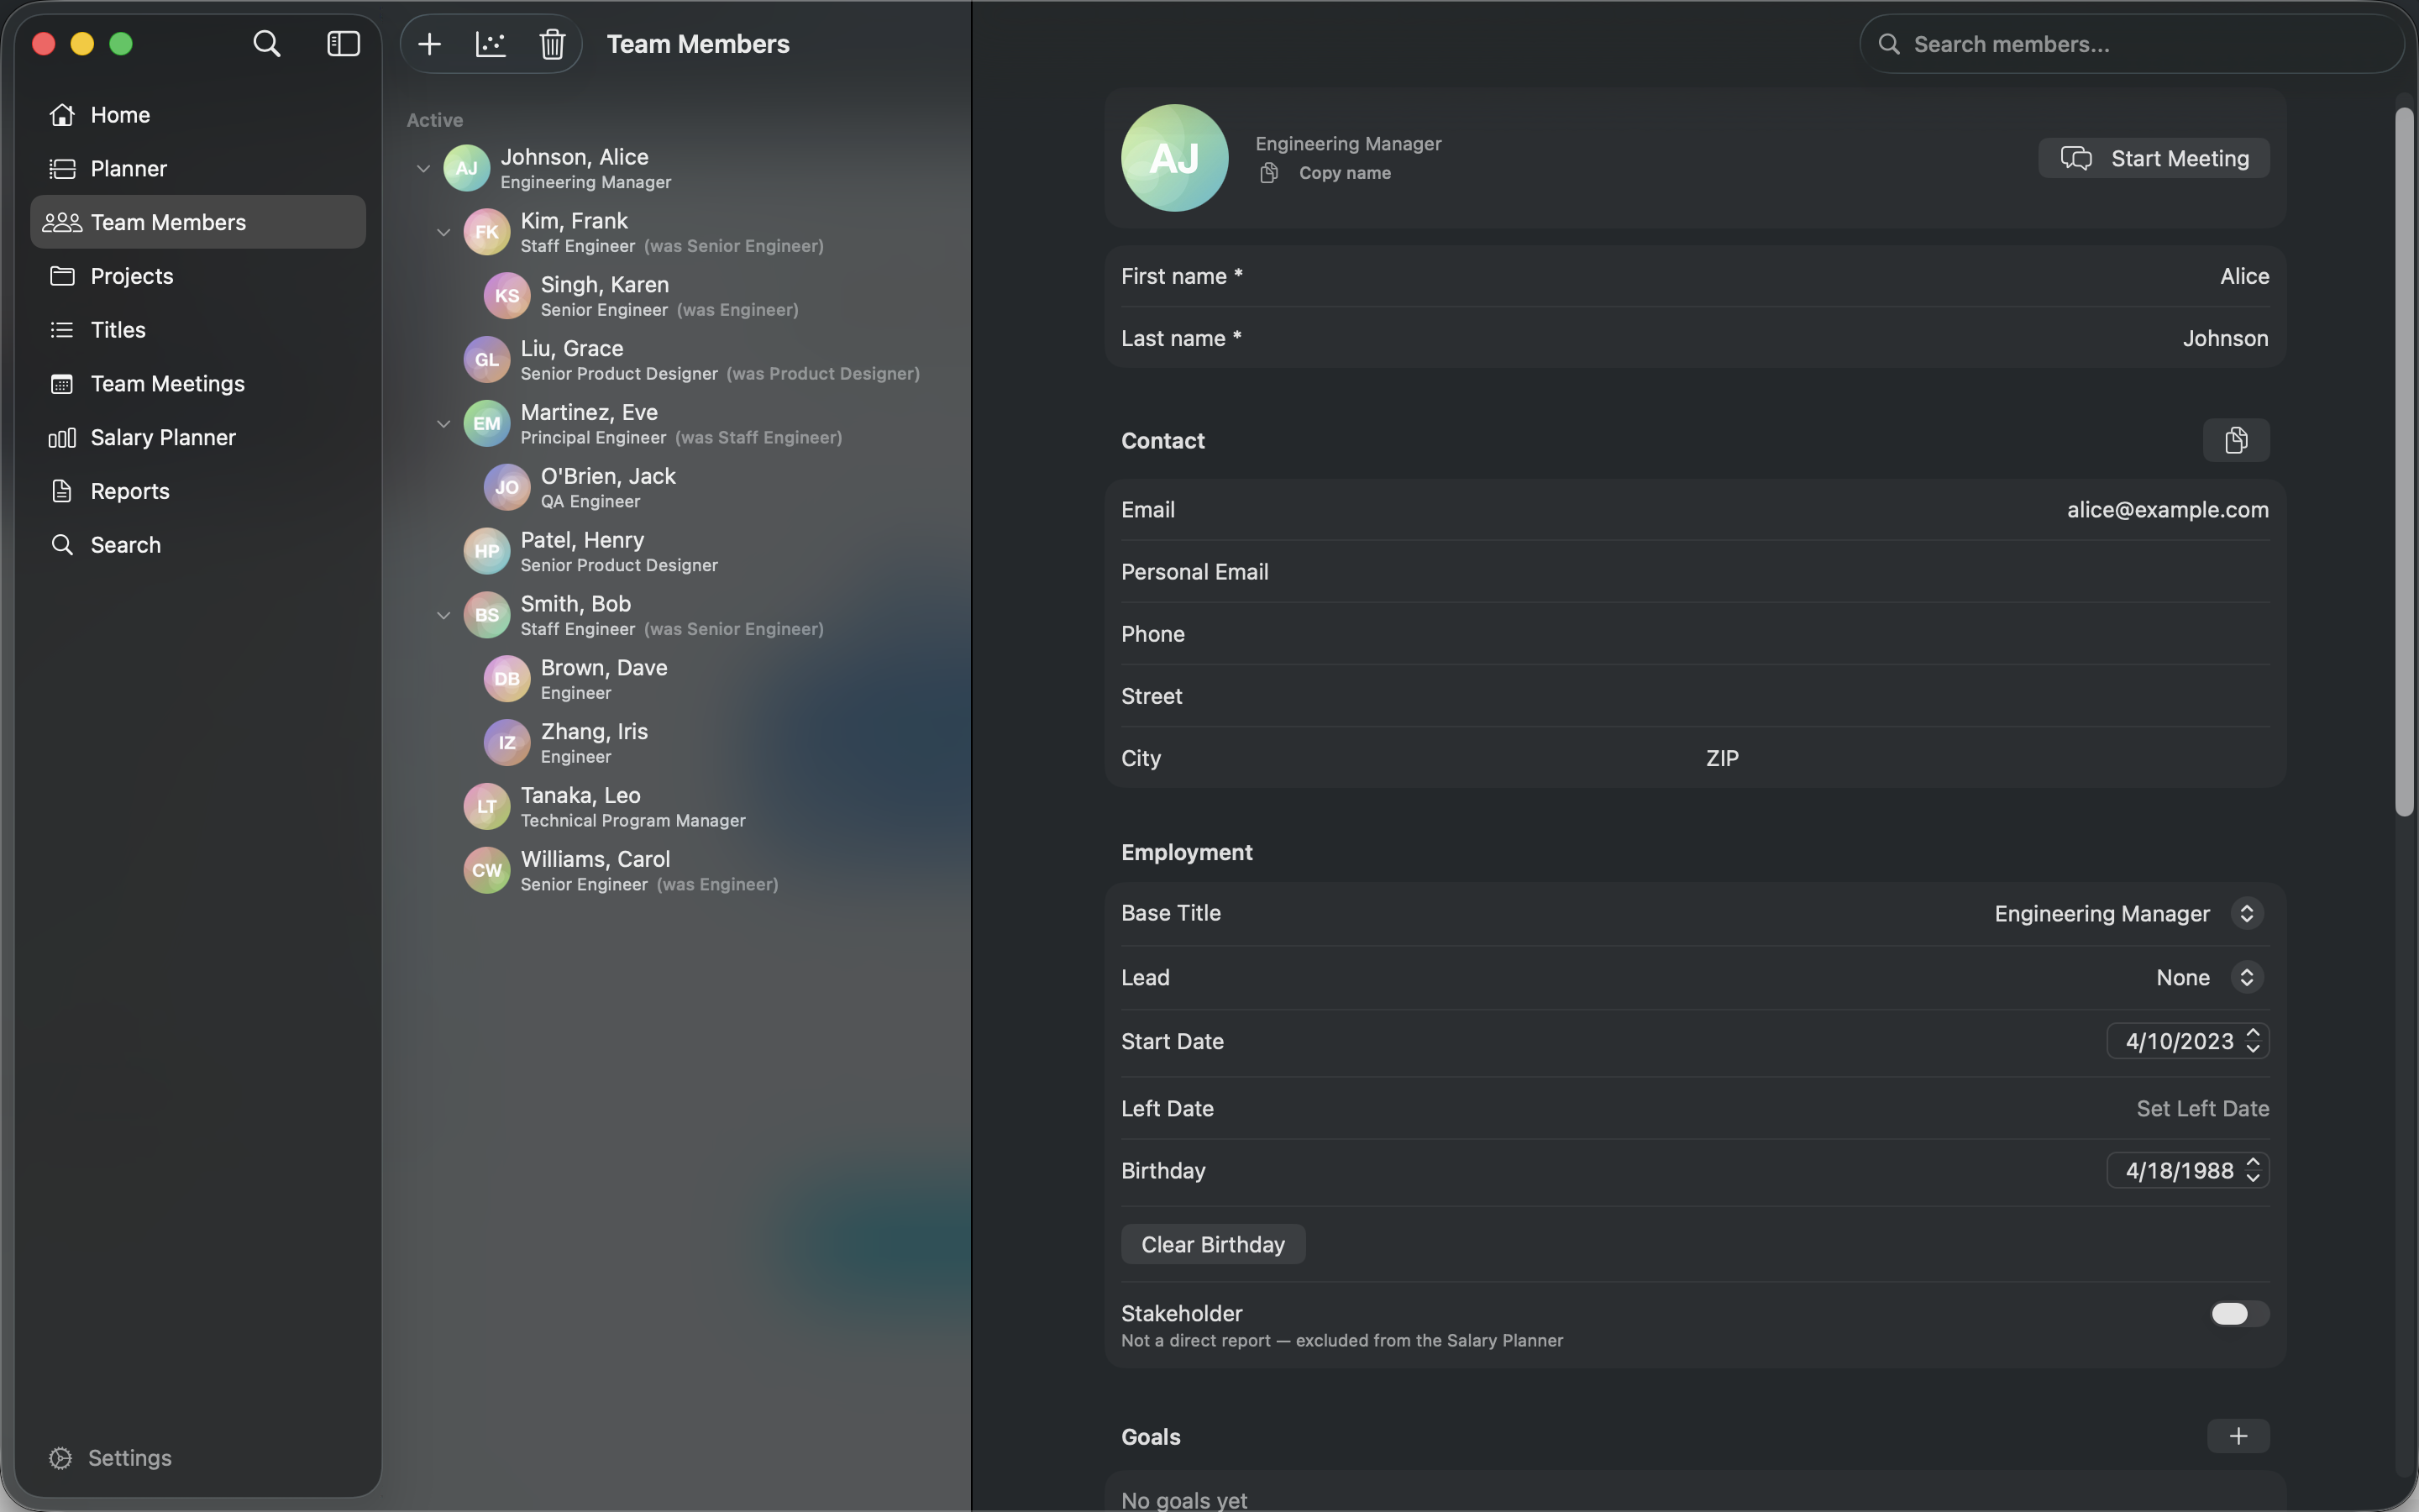2419x1512 pixels.
Task: Select Williams, Carol's CW avatar
Action: [487, 871]
